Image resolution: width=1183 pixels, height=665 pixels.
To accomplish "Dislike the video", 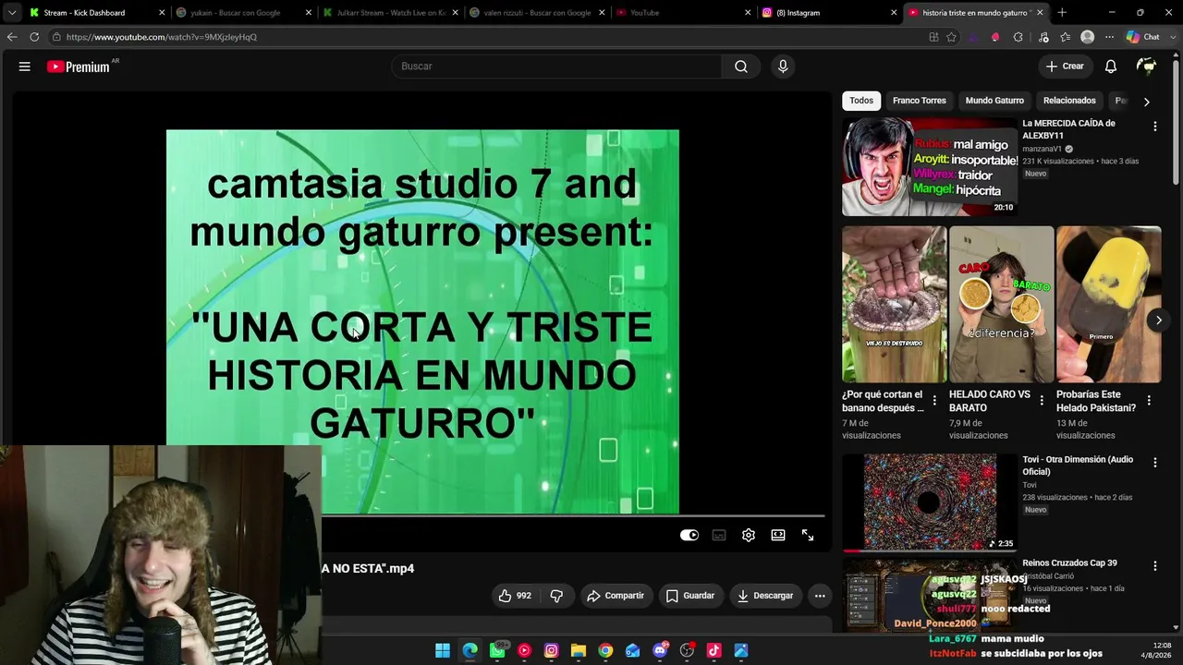I will pos(556,596).
